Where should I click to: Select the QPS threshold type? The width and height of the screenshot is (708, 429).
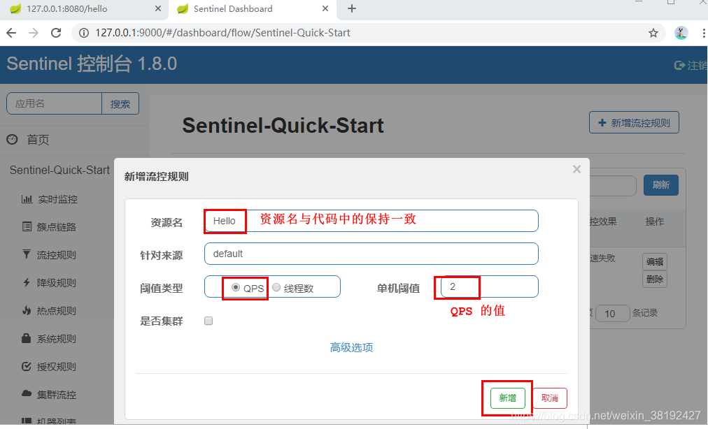tap(236, 287)
